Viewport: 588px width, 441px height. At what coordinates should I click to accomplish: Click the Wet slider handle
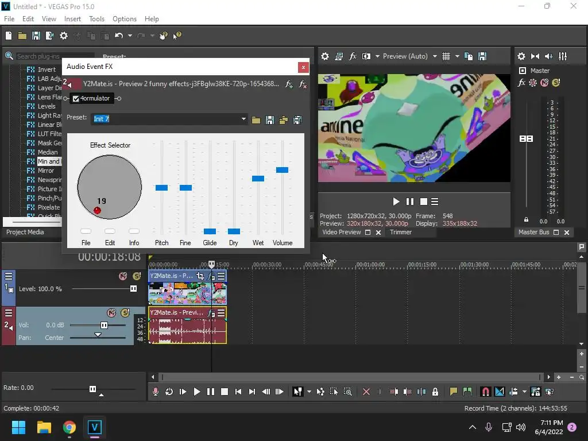pos(258,179)
